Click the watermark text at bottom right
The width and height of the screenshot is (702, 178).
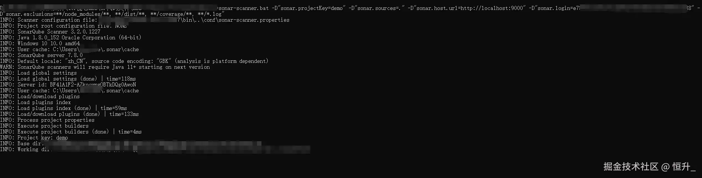(649, 167)
